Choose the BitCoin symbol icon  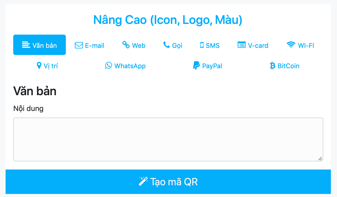(x=272, y=66)
